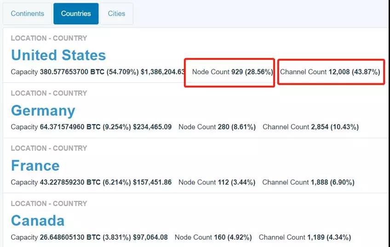The height and width of the screenshot is (247, 390).
Task: Click Canada Channel Count 1,189 (4.34%)
Action: [305, 237]
